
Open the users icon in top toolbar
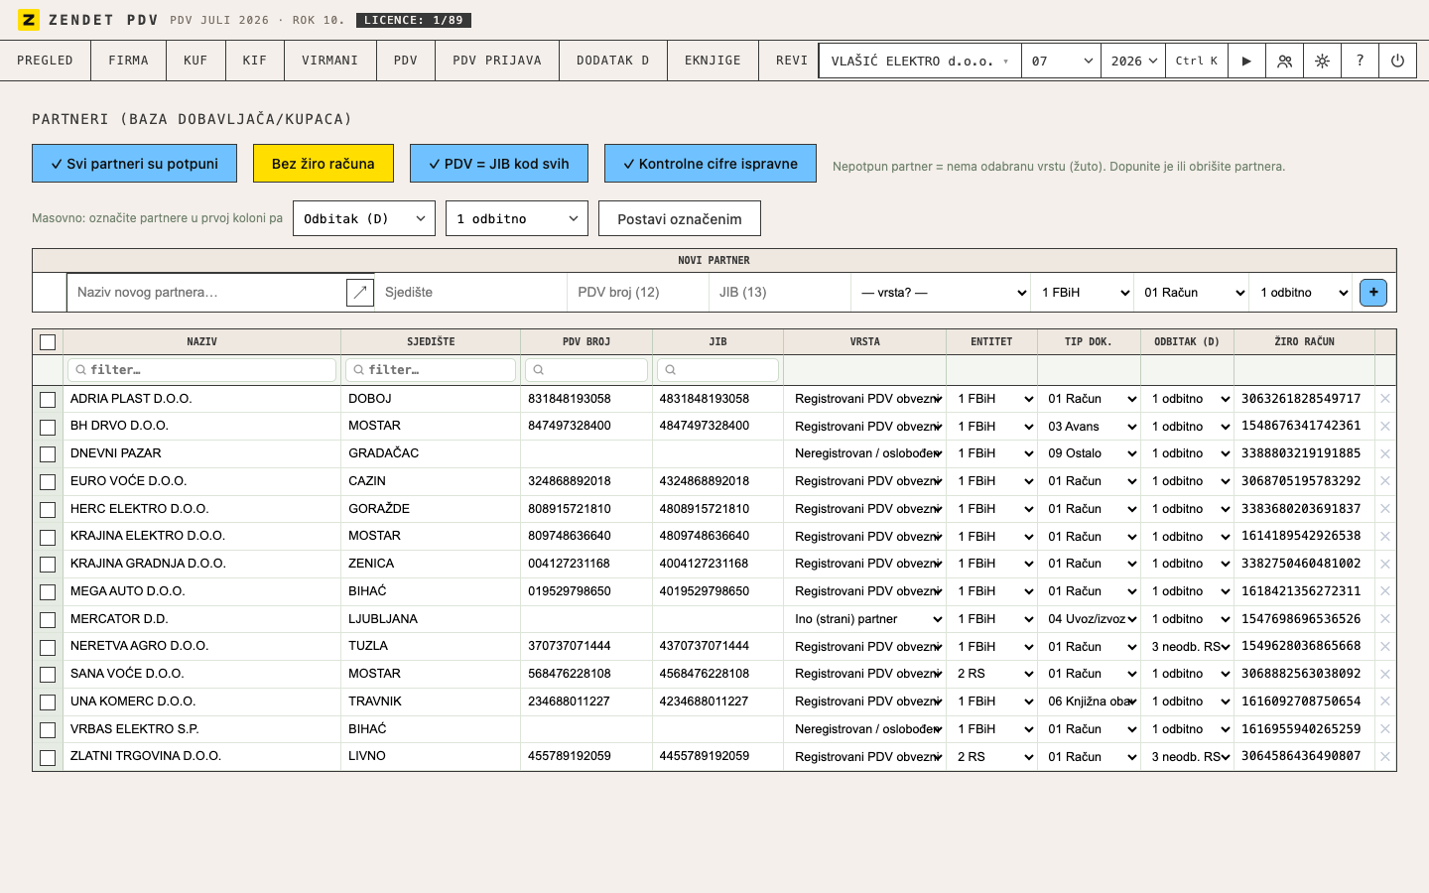[x=1284, y=61]
